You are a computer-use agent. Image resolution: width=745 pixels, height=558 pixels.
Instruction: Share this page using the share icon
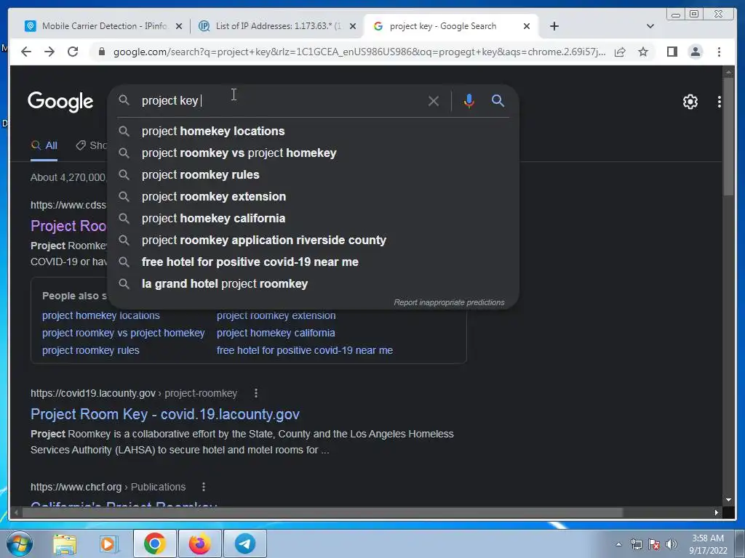pos(620,52)
